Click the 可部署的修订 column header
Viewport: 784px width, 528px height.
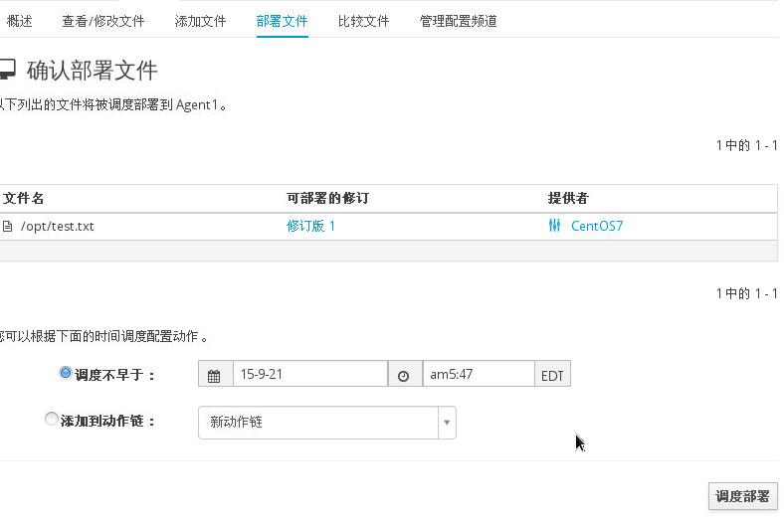coord(327,198)
